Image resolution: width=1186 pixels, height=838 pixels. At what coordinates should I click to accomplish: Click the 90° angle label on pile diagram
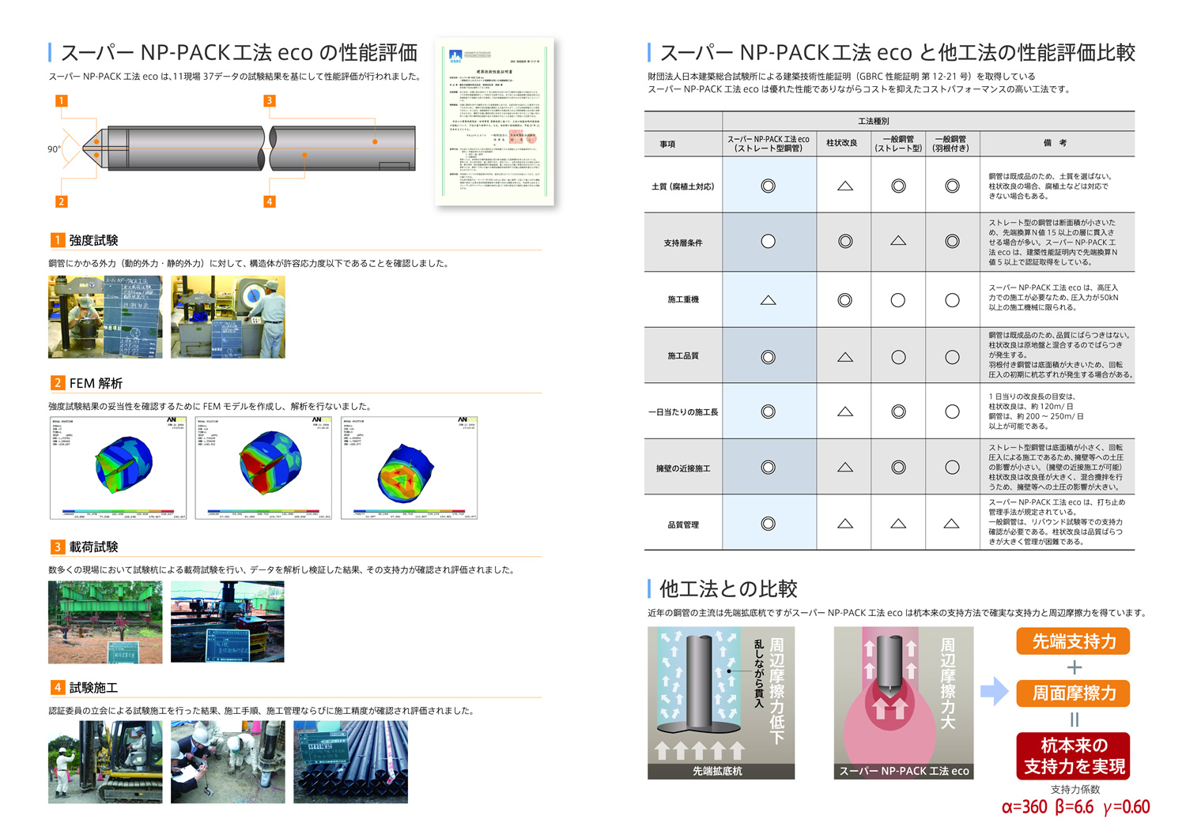(54, 148)
